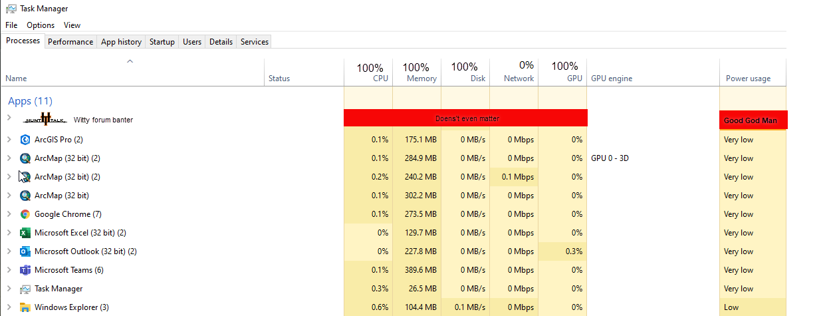Click the Google Chrome icon

pyautogui.click(x=25, y=214)
